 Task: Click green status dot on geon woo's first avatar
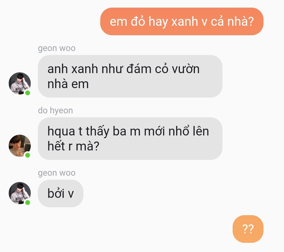click(x=28, y=93)
